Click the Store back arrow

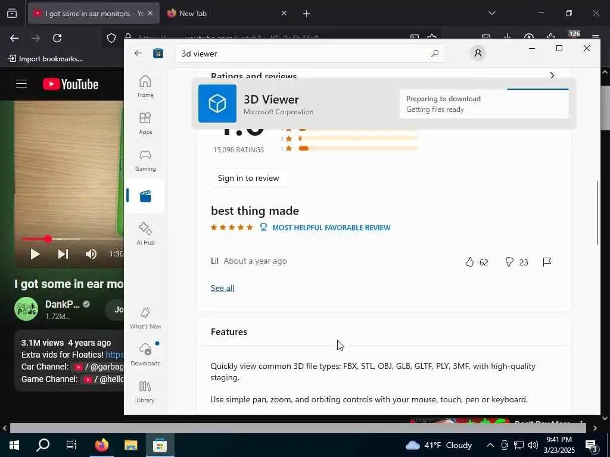coord(138,53)
